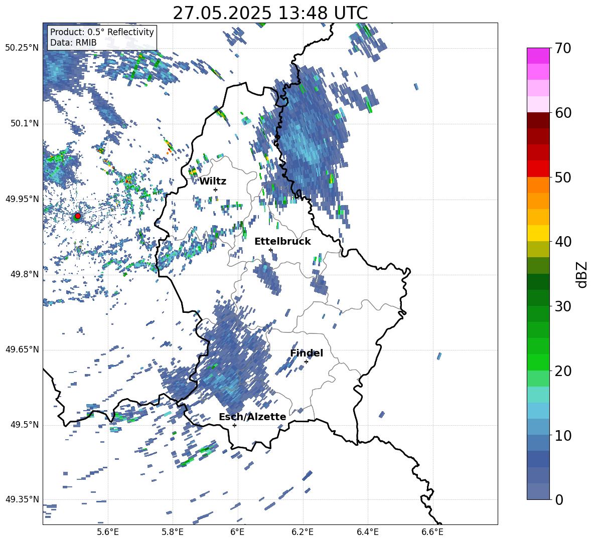Click the red radar site marker dot
This screenshot has height=542, width=594.
78,216
